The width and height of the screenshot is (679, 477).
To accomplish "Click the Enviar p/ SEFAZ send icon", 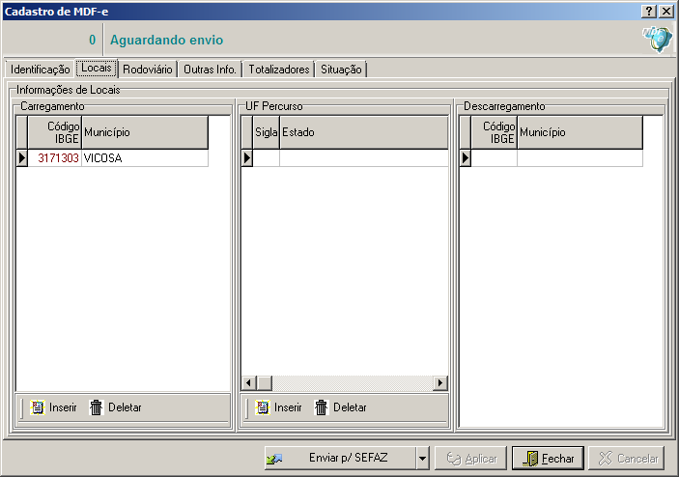I will coord(275,459).
